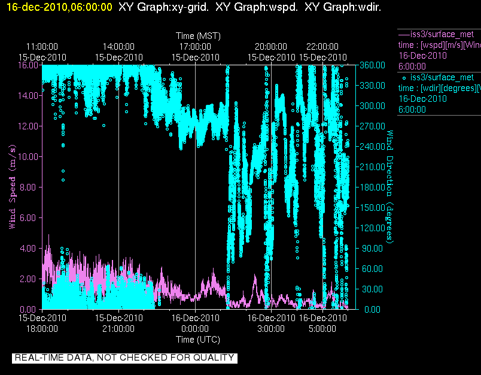The image size is (481, 375).
Task: Click the 210.00 wind direction tick value
Action: pyautogui.click(x=372, y=167)
